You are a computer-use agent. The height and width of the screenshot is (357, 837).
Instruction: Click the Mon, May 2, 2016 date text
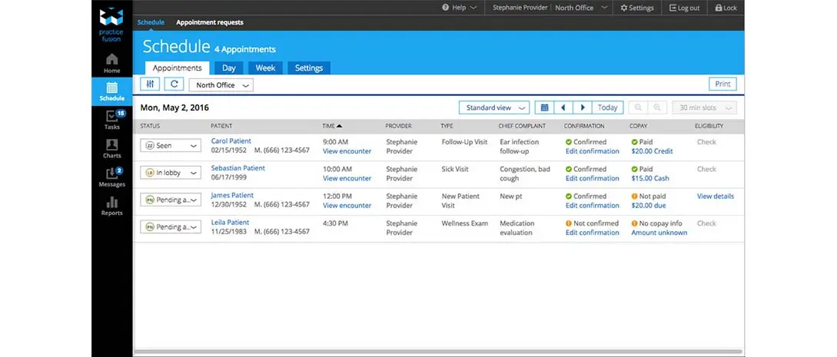click(174, 107)
